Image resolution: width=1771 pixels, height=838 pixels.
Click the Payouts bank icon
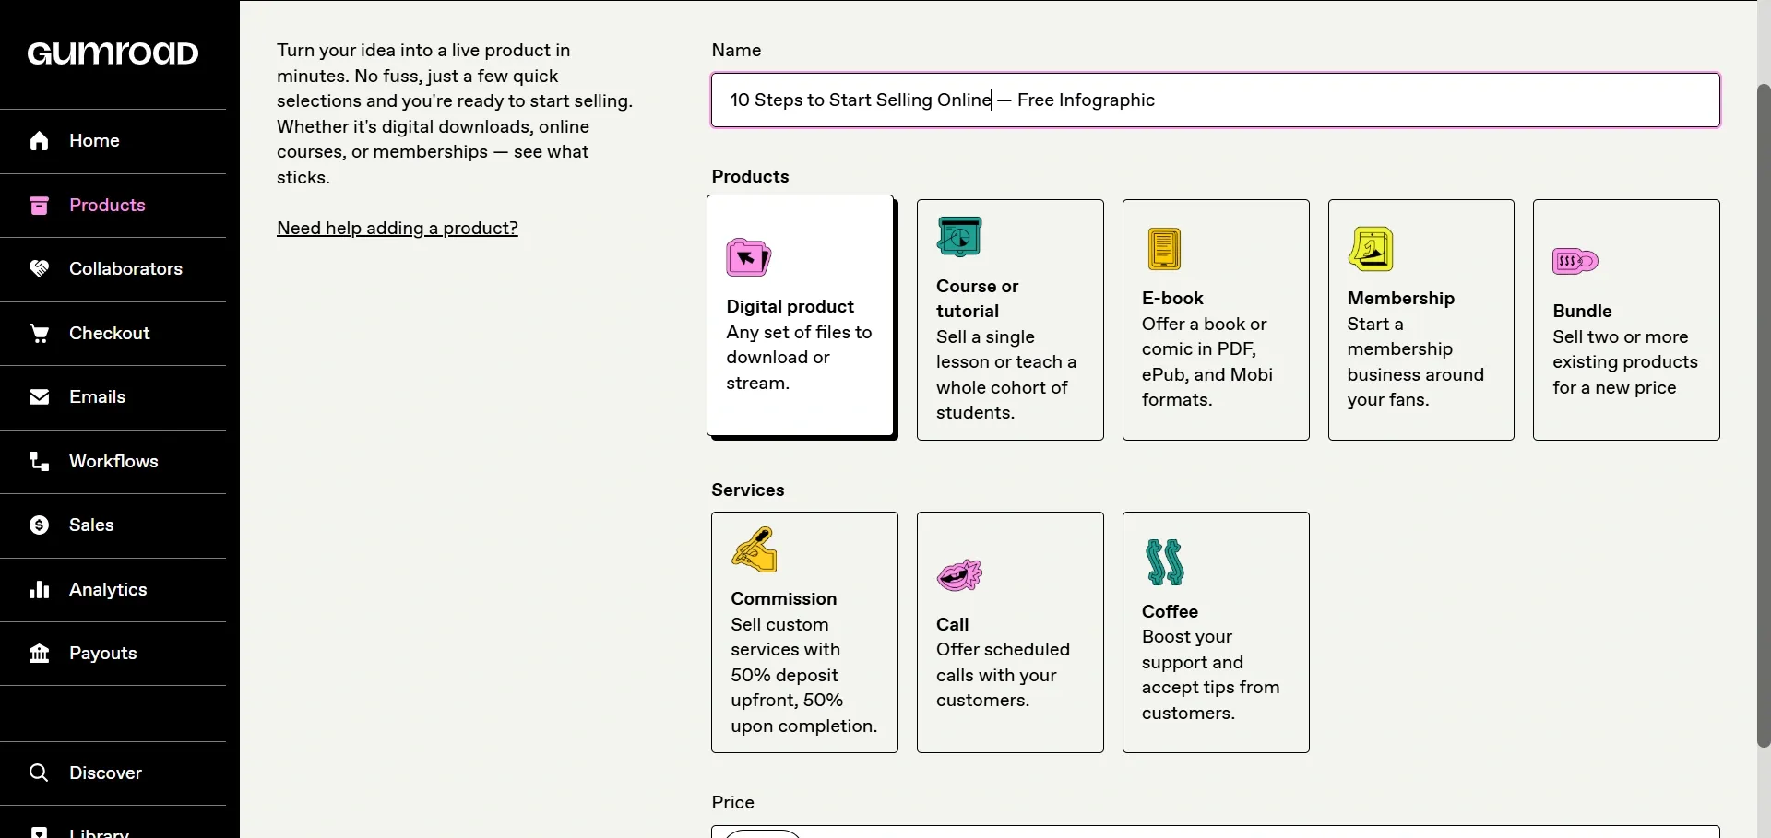click(39, 654)
